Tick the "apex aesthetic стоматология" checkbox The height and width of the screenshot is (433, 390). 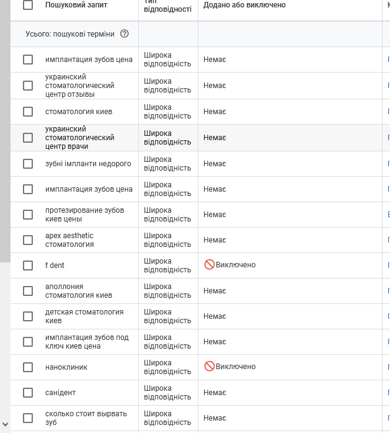point(28,240)
